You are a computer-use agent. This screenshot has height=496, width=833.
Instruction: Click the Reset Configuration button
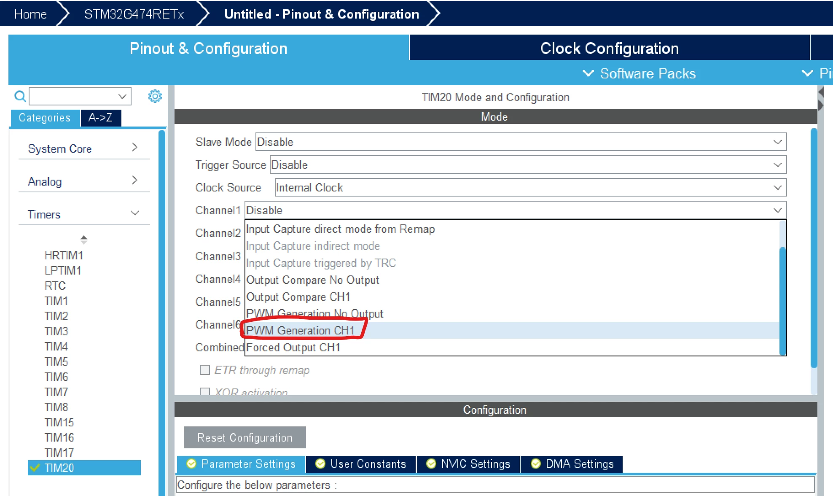pos(245,437)
